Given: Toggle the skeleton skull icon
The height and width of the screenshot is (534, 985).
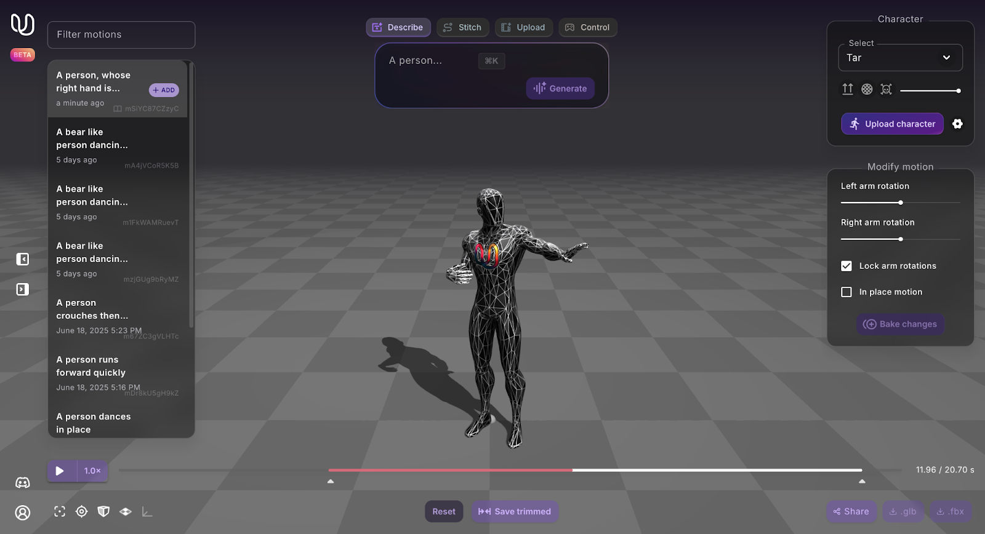Looking at the screenshot, I should point(886,89).
